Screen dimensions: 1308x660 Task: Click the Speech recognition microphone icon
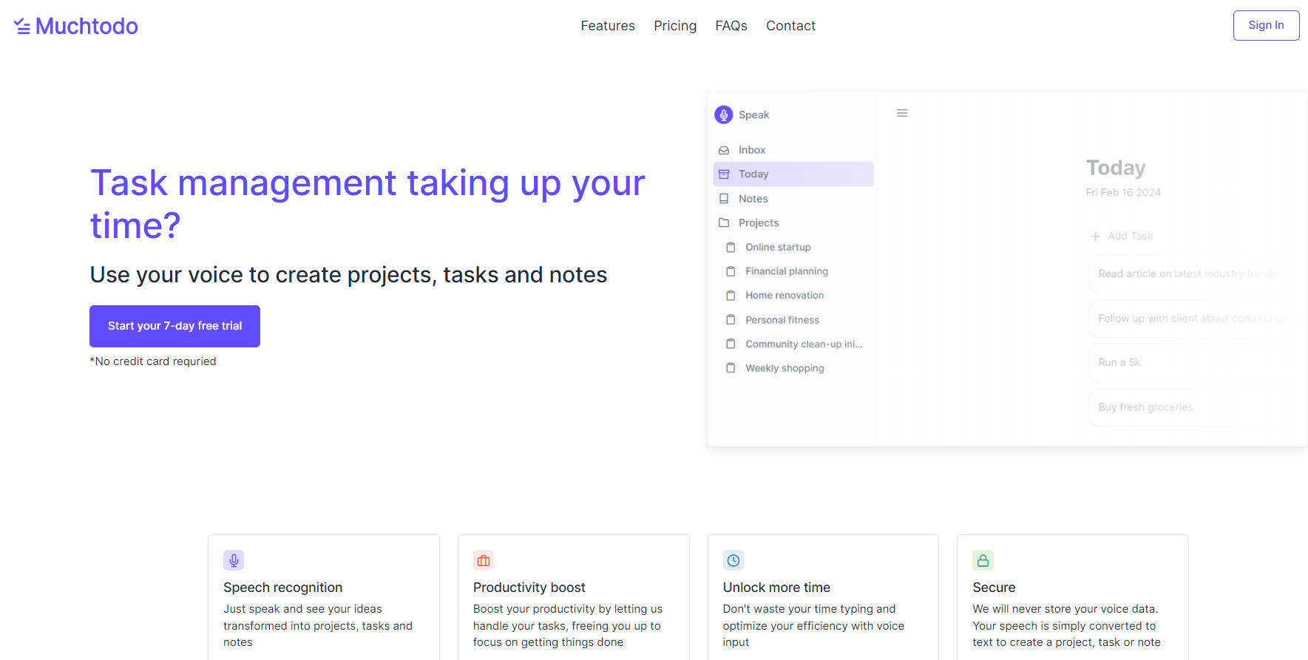tap(234, 560)
